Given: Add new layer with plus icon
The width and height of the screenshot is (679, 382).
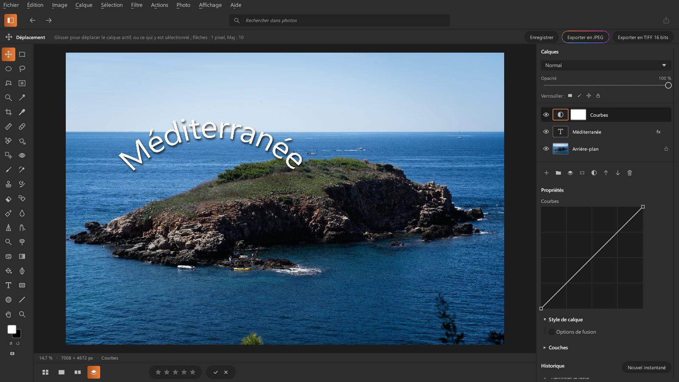Looking at the screenshot, I should click(x=547, y=173).
